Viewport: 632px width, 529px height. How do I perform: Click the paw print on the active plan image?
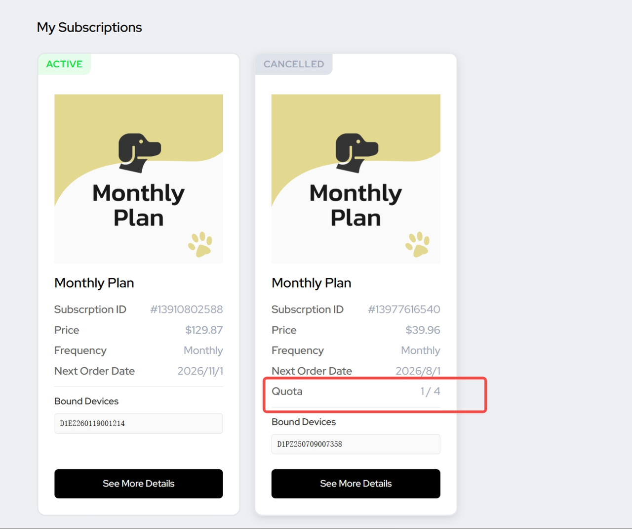[200, 244]
